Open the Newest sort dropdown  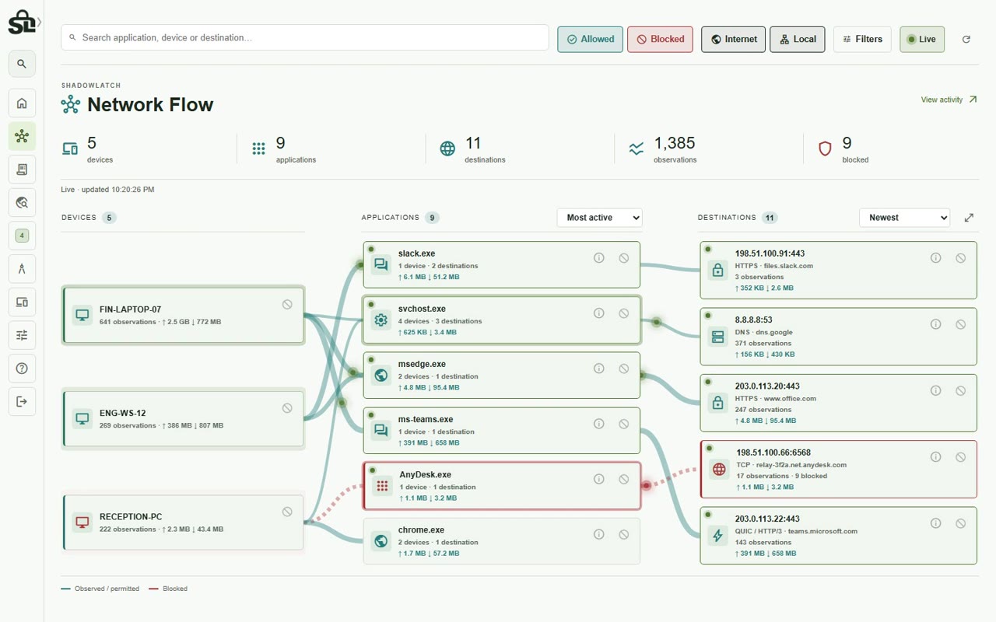click(x=904, y=218)
